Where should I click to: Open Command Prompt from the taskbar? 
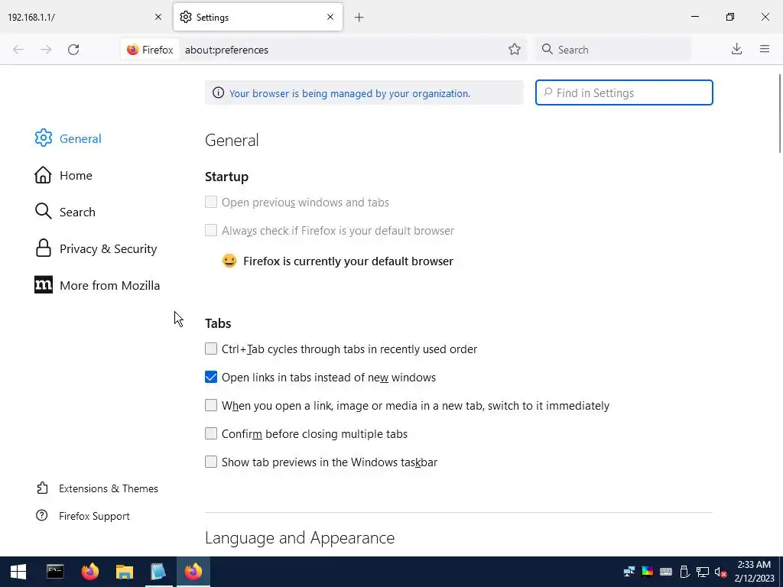(55, 572)
